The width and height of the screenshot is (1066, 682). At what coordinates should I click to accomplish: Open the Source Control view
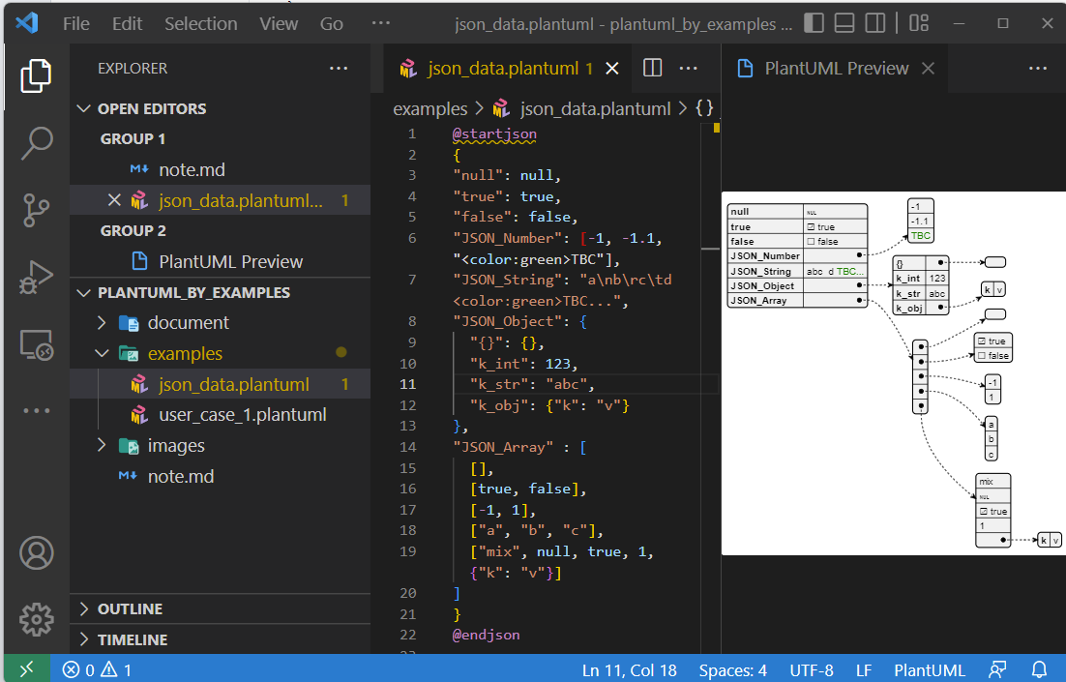(x=36, y=210)
